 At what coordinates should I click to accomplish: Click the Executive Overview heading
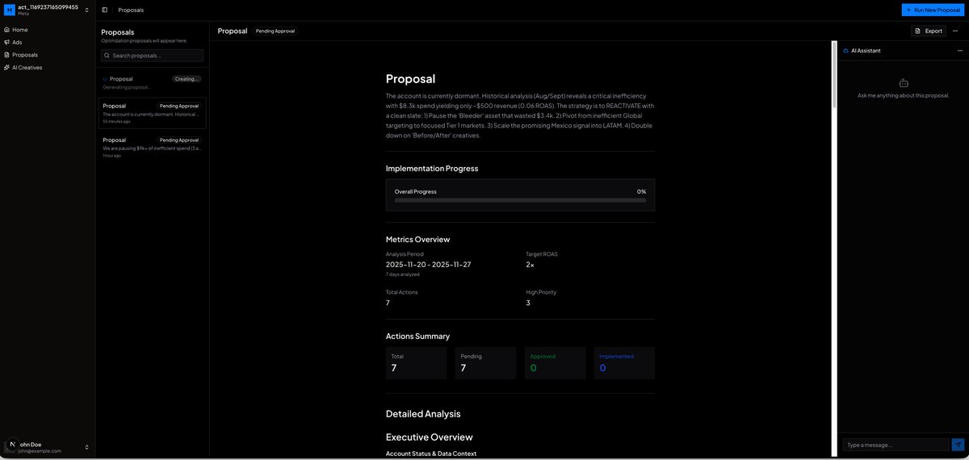(x=429, y=437)
